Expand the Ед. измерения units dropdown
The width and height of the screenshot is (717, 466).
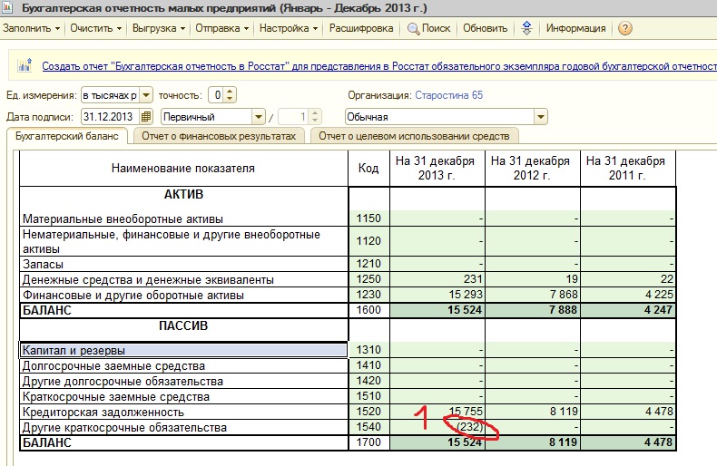145,95
